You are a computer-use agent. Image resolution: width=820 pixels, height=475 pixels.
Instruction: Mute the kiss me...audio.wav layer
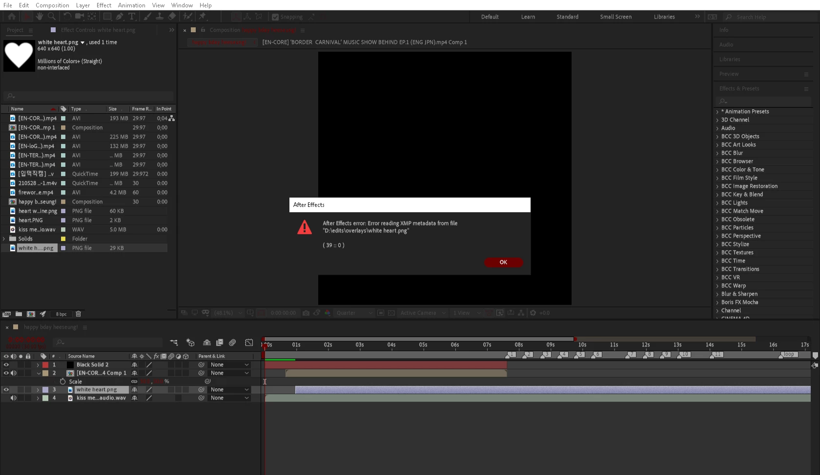pos(14,398)
